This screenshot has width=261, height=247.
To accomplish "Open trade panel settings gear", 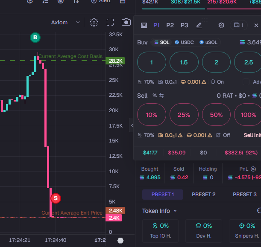I will pos(221,26).
